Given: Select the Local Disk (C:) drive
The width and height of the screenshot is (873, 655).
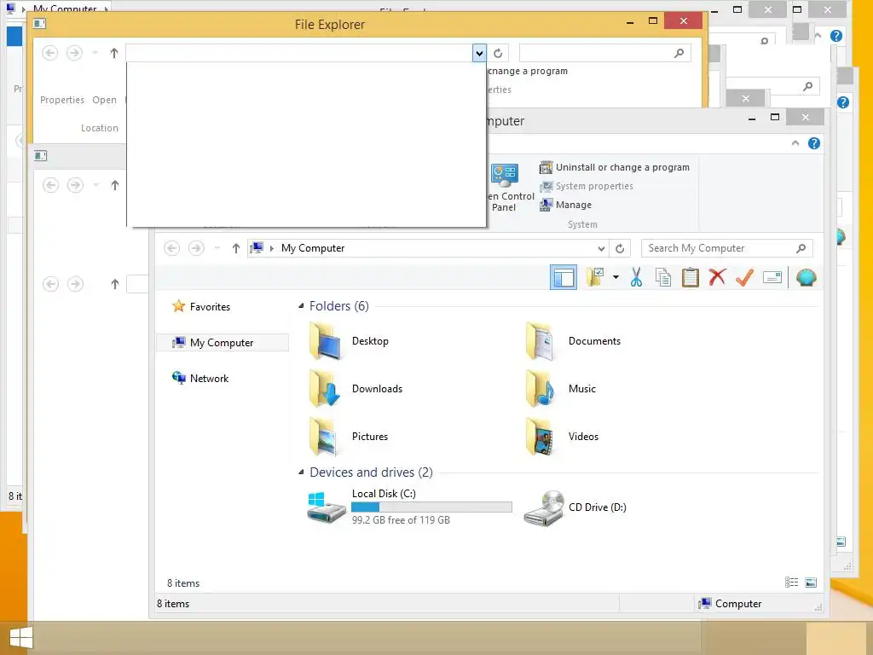Looking at the screenshot, I should (409, 507).
